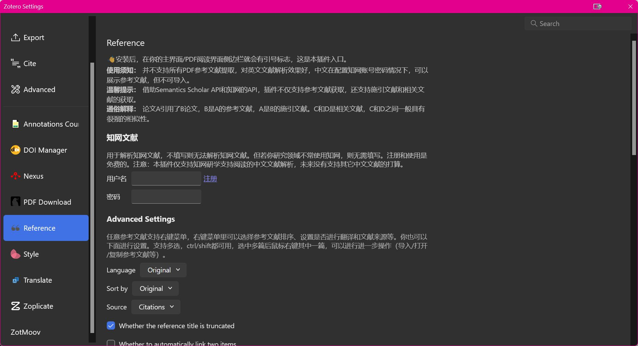Click the Zoplicate Z icon
Image resolution: width=638 pixels, height=346 pixels.
point(15,306)
